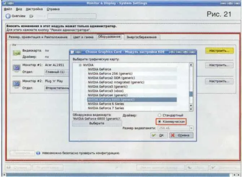Image resolution: width=242 pixels, height=177 pixels.
Task: Click the video card icon next to Видеокарта
Action: [x=17, y=53]
